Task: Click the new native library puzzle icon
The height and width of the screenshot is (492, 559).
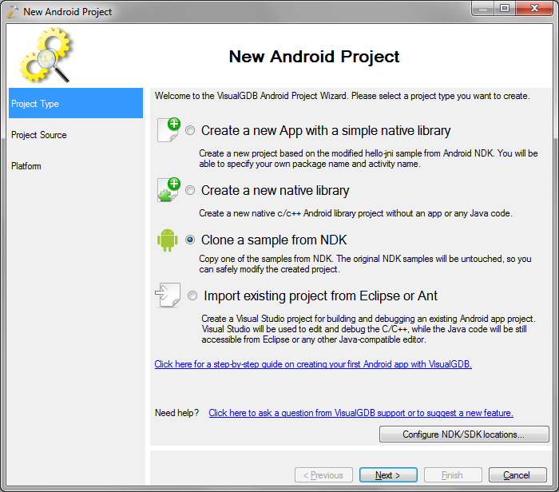Action: [168, 190]
